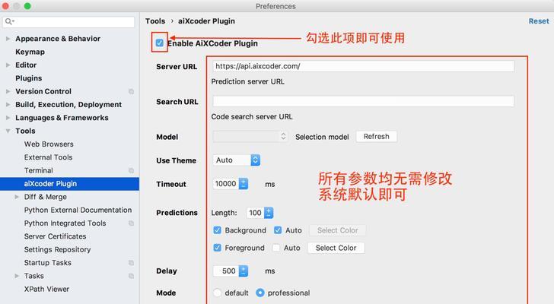The width and height of the screenshot is (554, 304).
Task: Uncheck Auto next to Background
Action: [x=278, y=230]
